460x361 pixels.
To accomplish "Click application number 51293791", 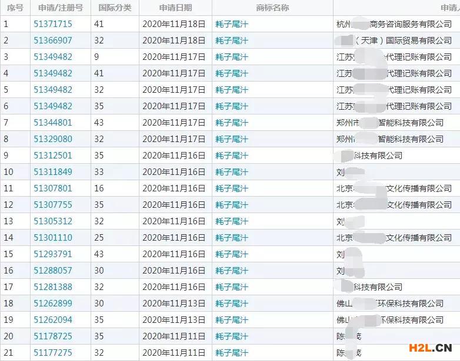I will pyautogui.click(x=53, y=254).
